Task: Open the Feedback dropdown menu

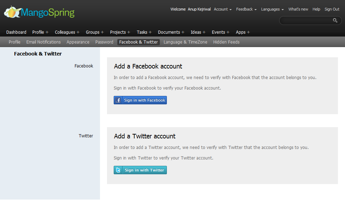Action: (246, 9)
